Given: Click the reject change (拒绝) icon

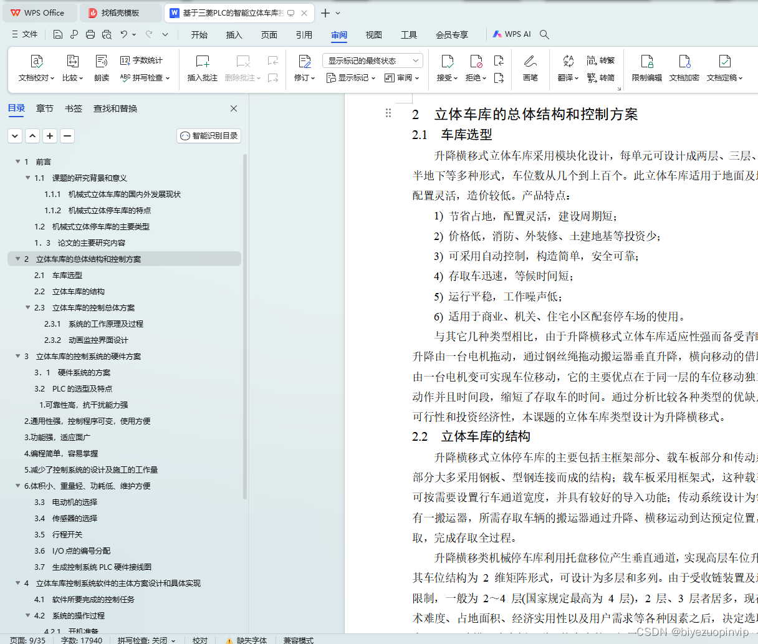Looking at the screenshot, I should (476, 61).
